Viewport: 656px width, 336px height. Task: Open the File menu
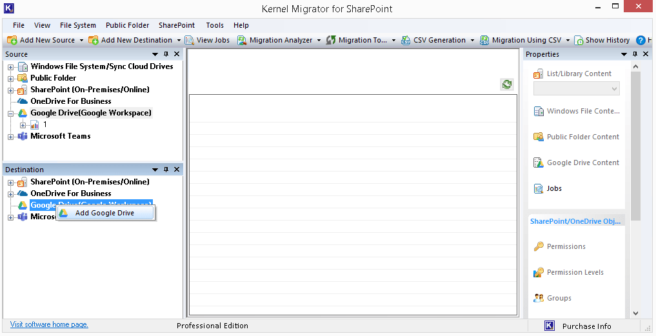click(19, 25)
